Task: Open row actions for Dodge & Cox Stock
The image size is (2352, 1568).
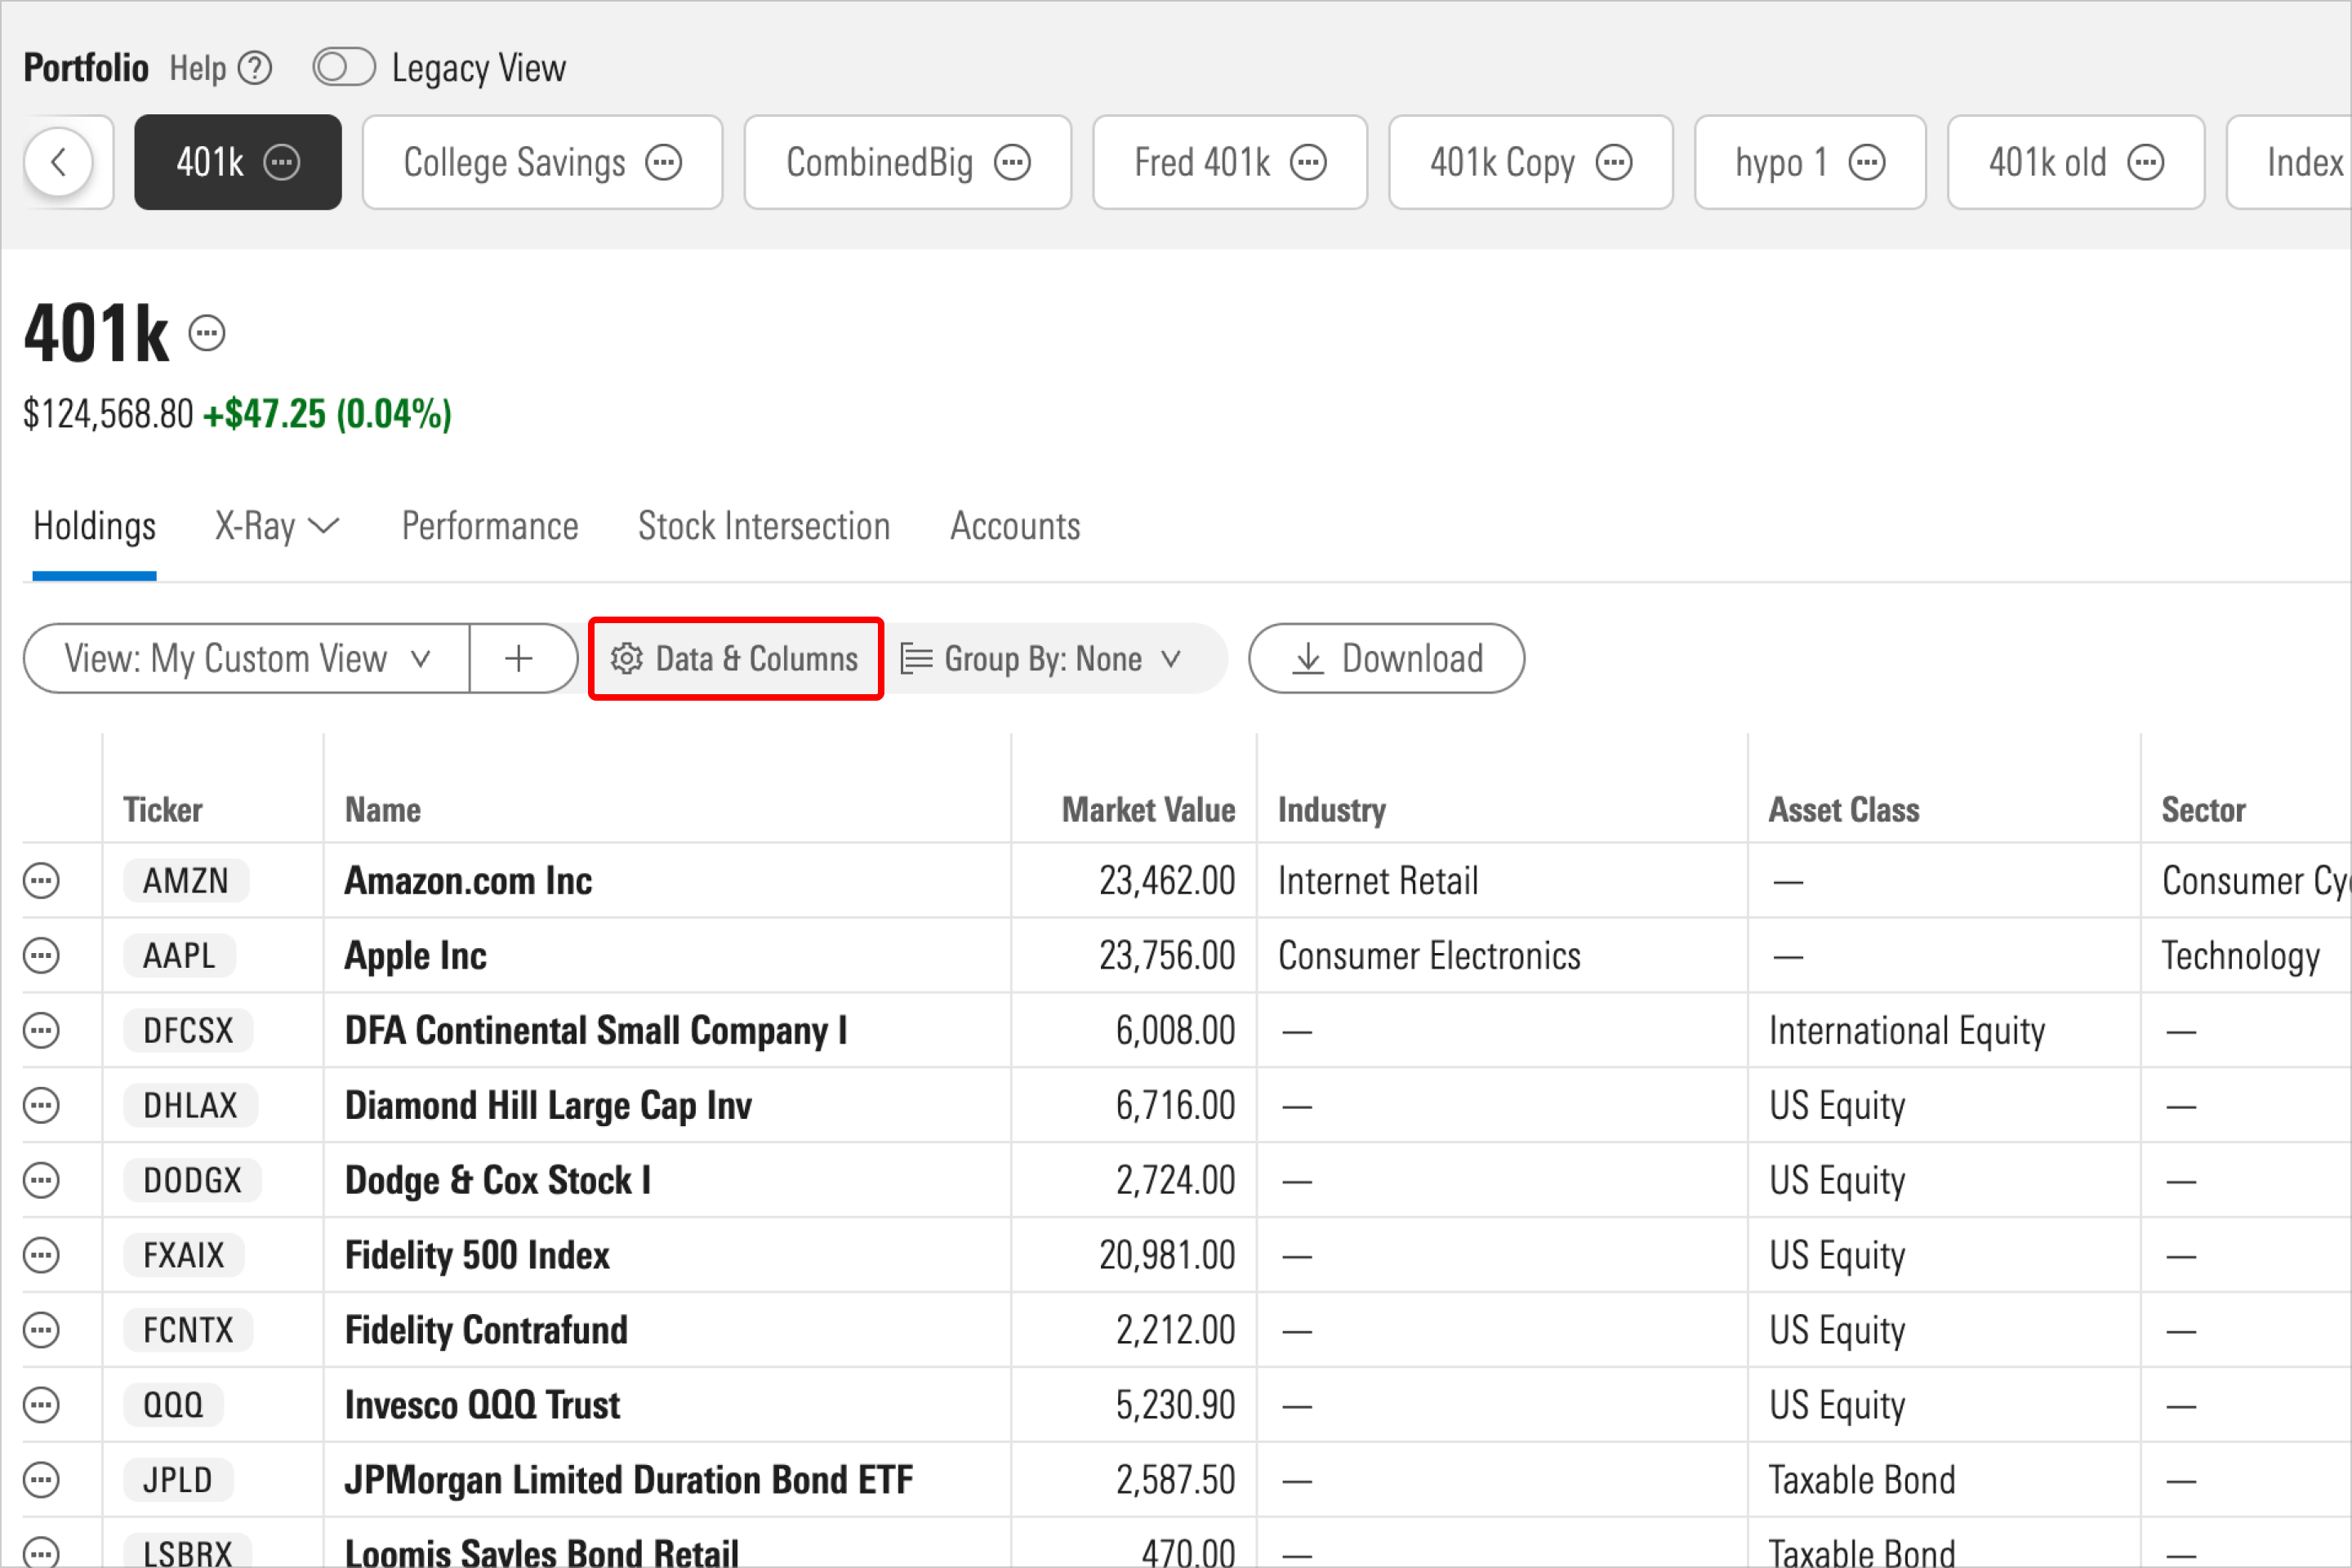Action: [41, 1181]
